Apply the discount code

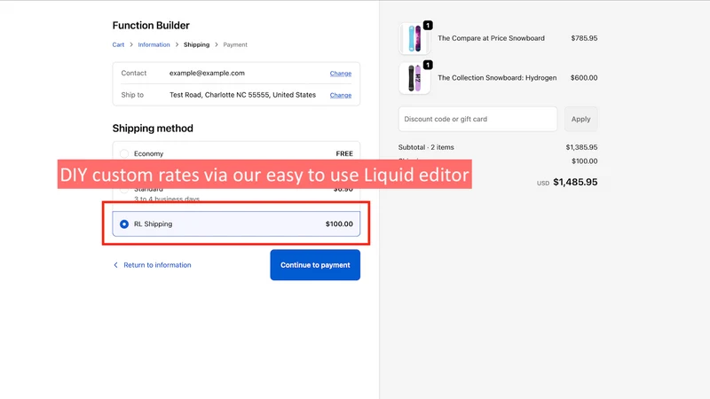(x=581, y=119)
